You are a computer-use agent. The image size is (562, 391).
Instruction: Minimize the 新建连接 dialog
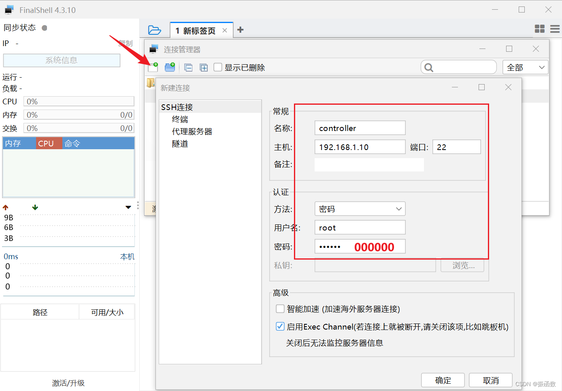[455, 87]
